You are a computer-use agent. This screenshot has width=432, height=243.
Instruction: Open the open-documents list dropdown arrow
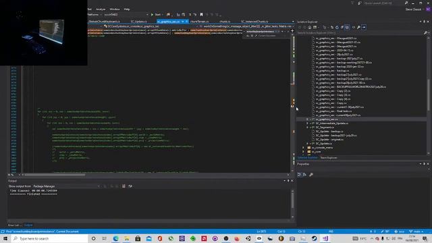[x=292, y=22]
